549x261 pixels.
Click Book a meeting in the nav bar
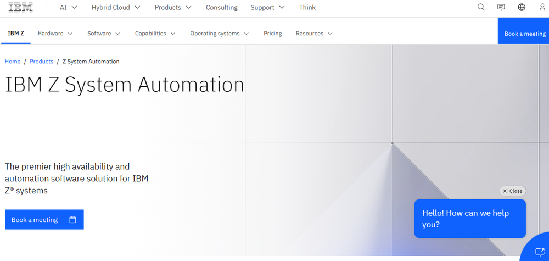pyautogui.click(x=523, y=31)
